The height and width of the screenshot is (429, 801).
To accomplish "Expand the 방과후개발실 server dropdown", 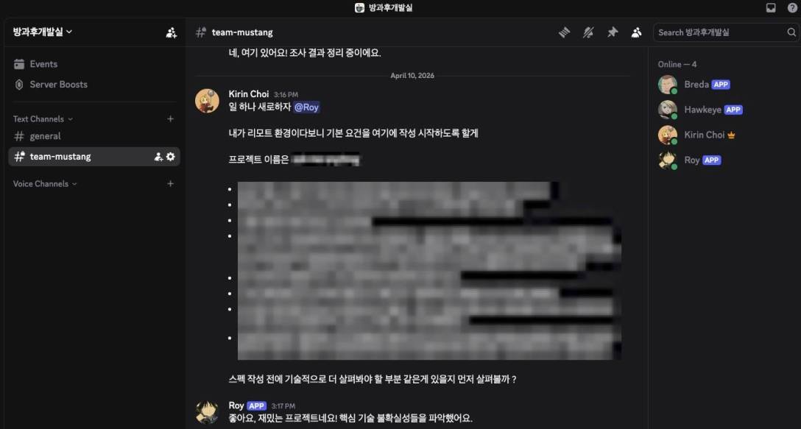I will (x=43, y=32).
